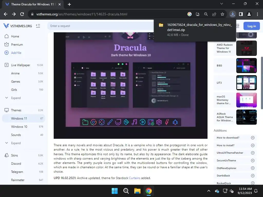Click the address bar URL
Image resolution: width=263 pixels, height=197 pixels.
click(82, 14)
